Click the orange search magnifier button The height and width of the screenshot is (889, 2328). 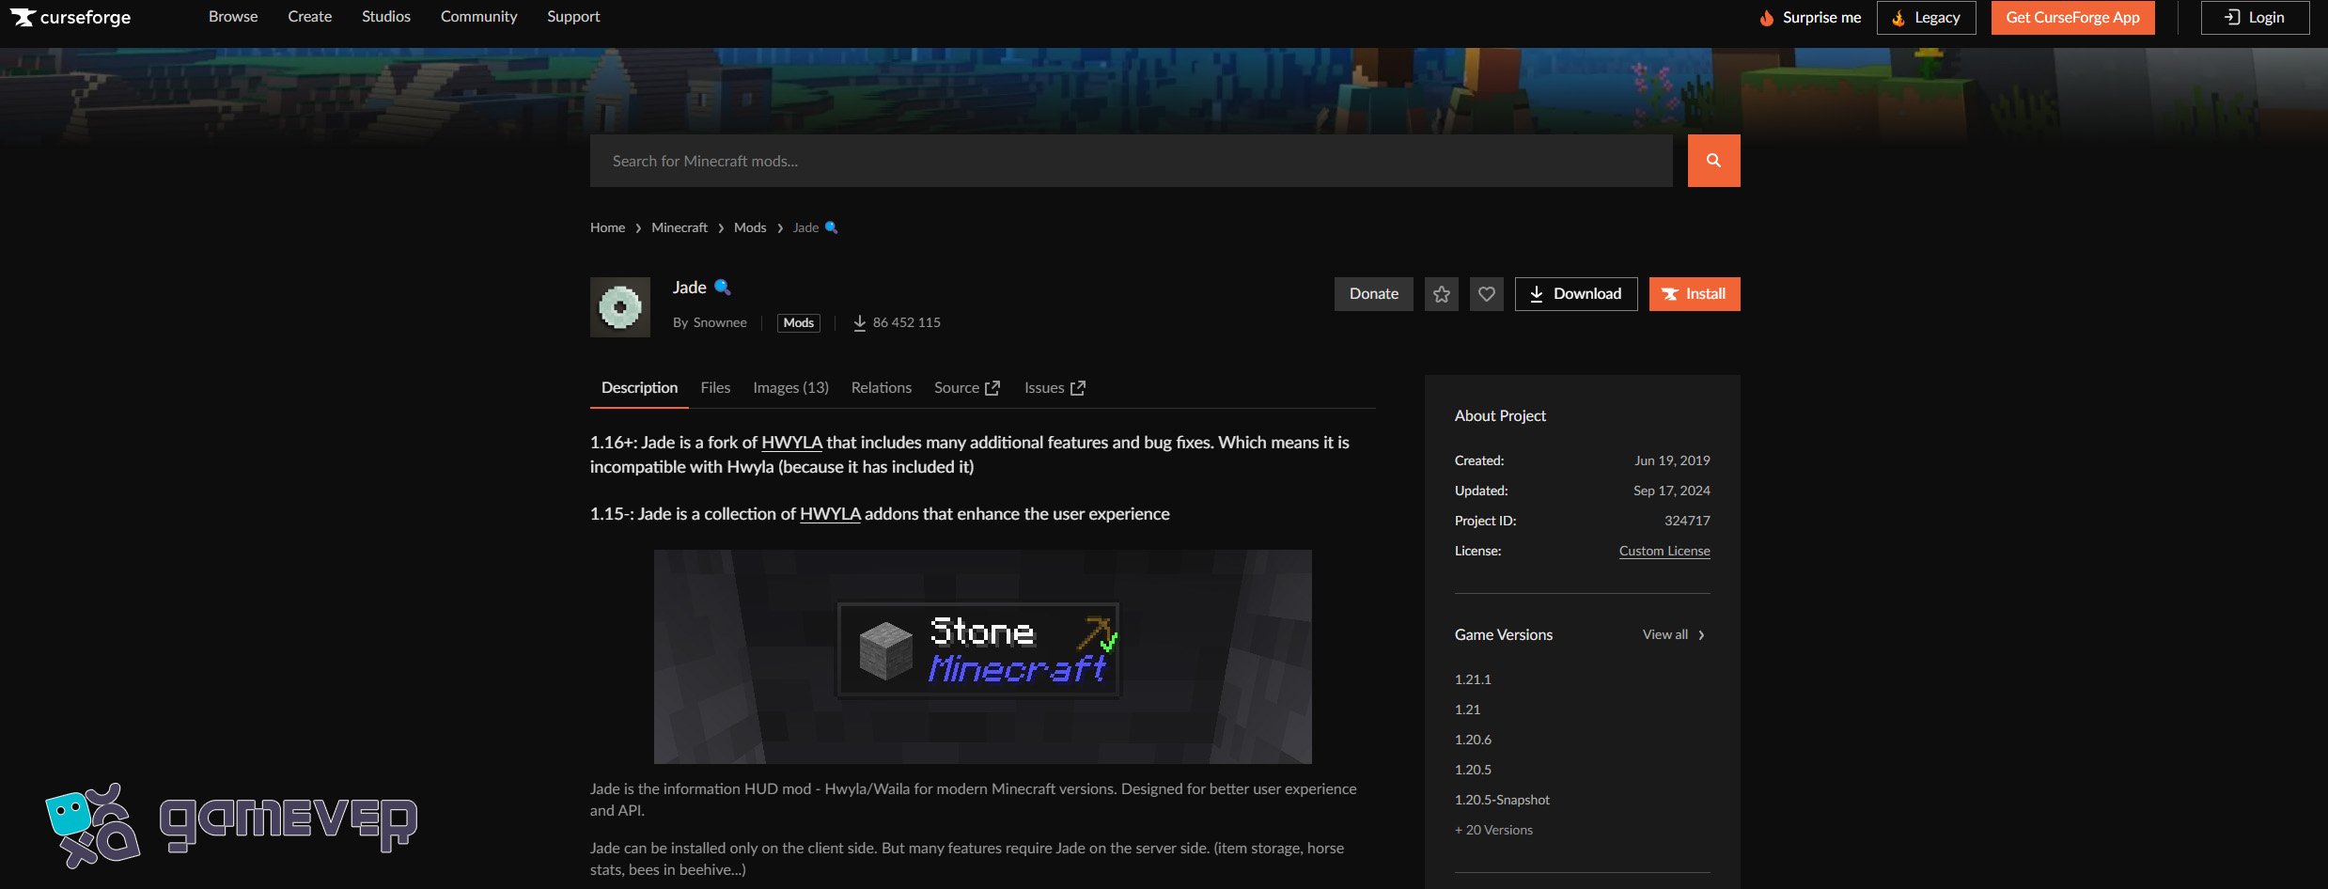(x=1712, y=161)
